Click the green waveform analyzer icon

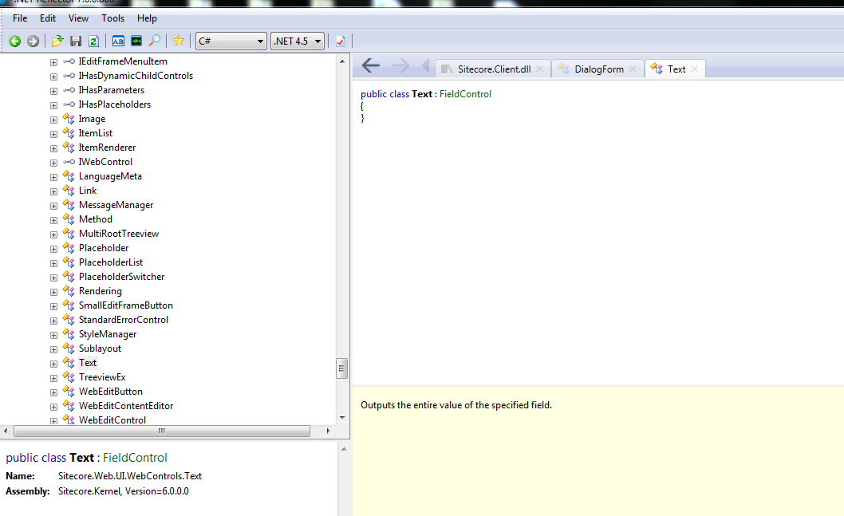tap(136, 41)
